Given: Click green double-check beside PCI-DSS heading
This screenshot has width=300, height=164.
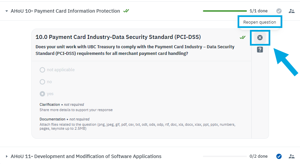Looking at the screenshot, I should pyautogui.click(x=243, y=37).
